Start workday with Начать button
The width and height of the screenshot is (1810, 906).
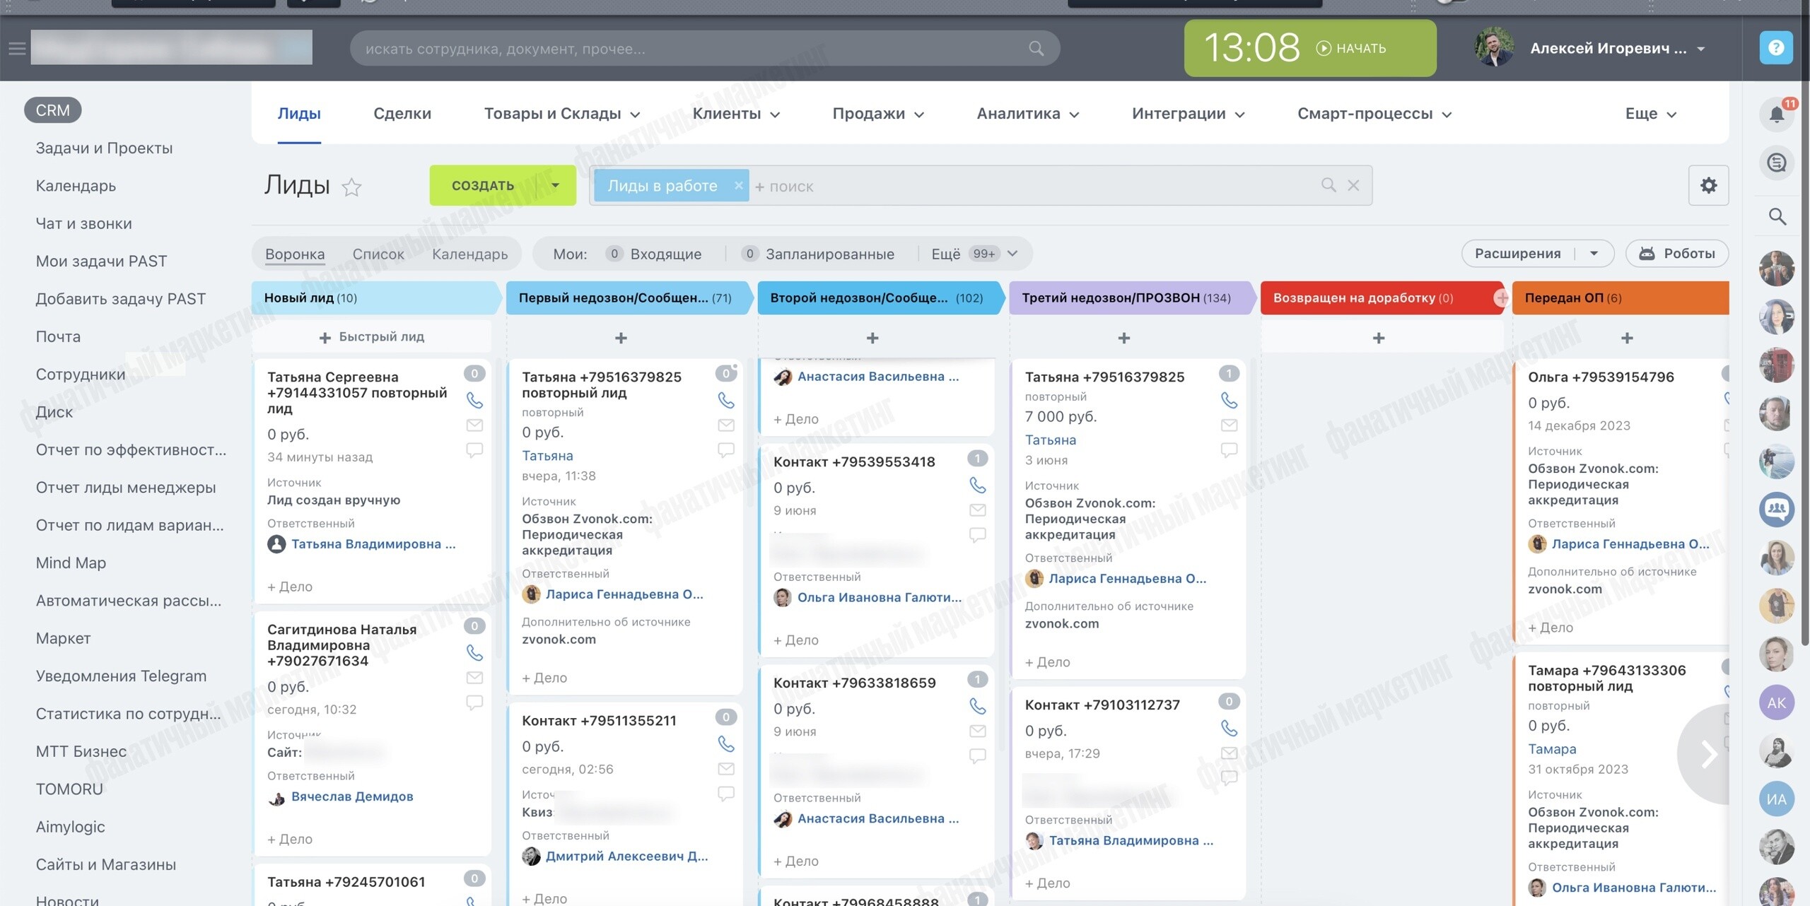pos(1351,49)
